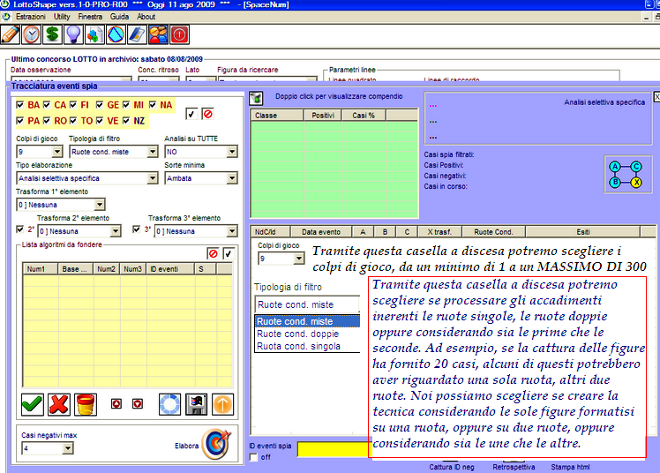This screenshot has height=473, width=660.
Task: Enable the off checkbox under ID eventi spia
Action: pyautogui.click(x=253, y=457)
